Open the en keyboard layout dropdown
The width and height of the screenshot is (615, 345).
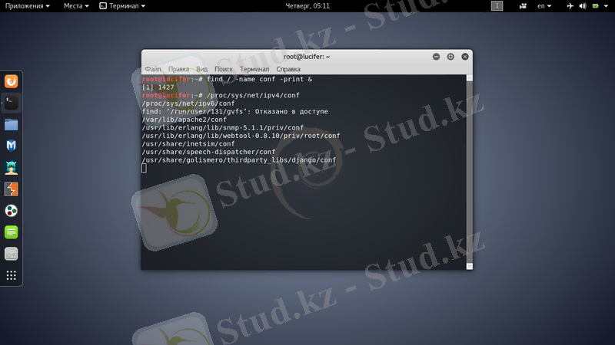[x=544, y=6]
